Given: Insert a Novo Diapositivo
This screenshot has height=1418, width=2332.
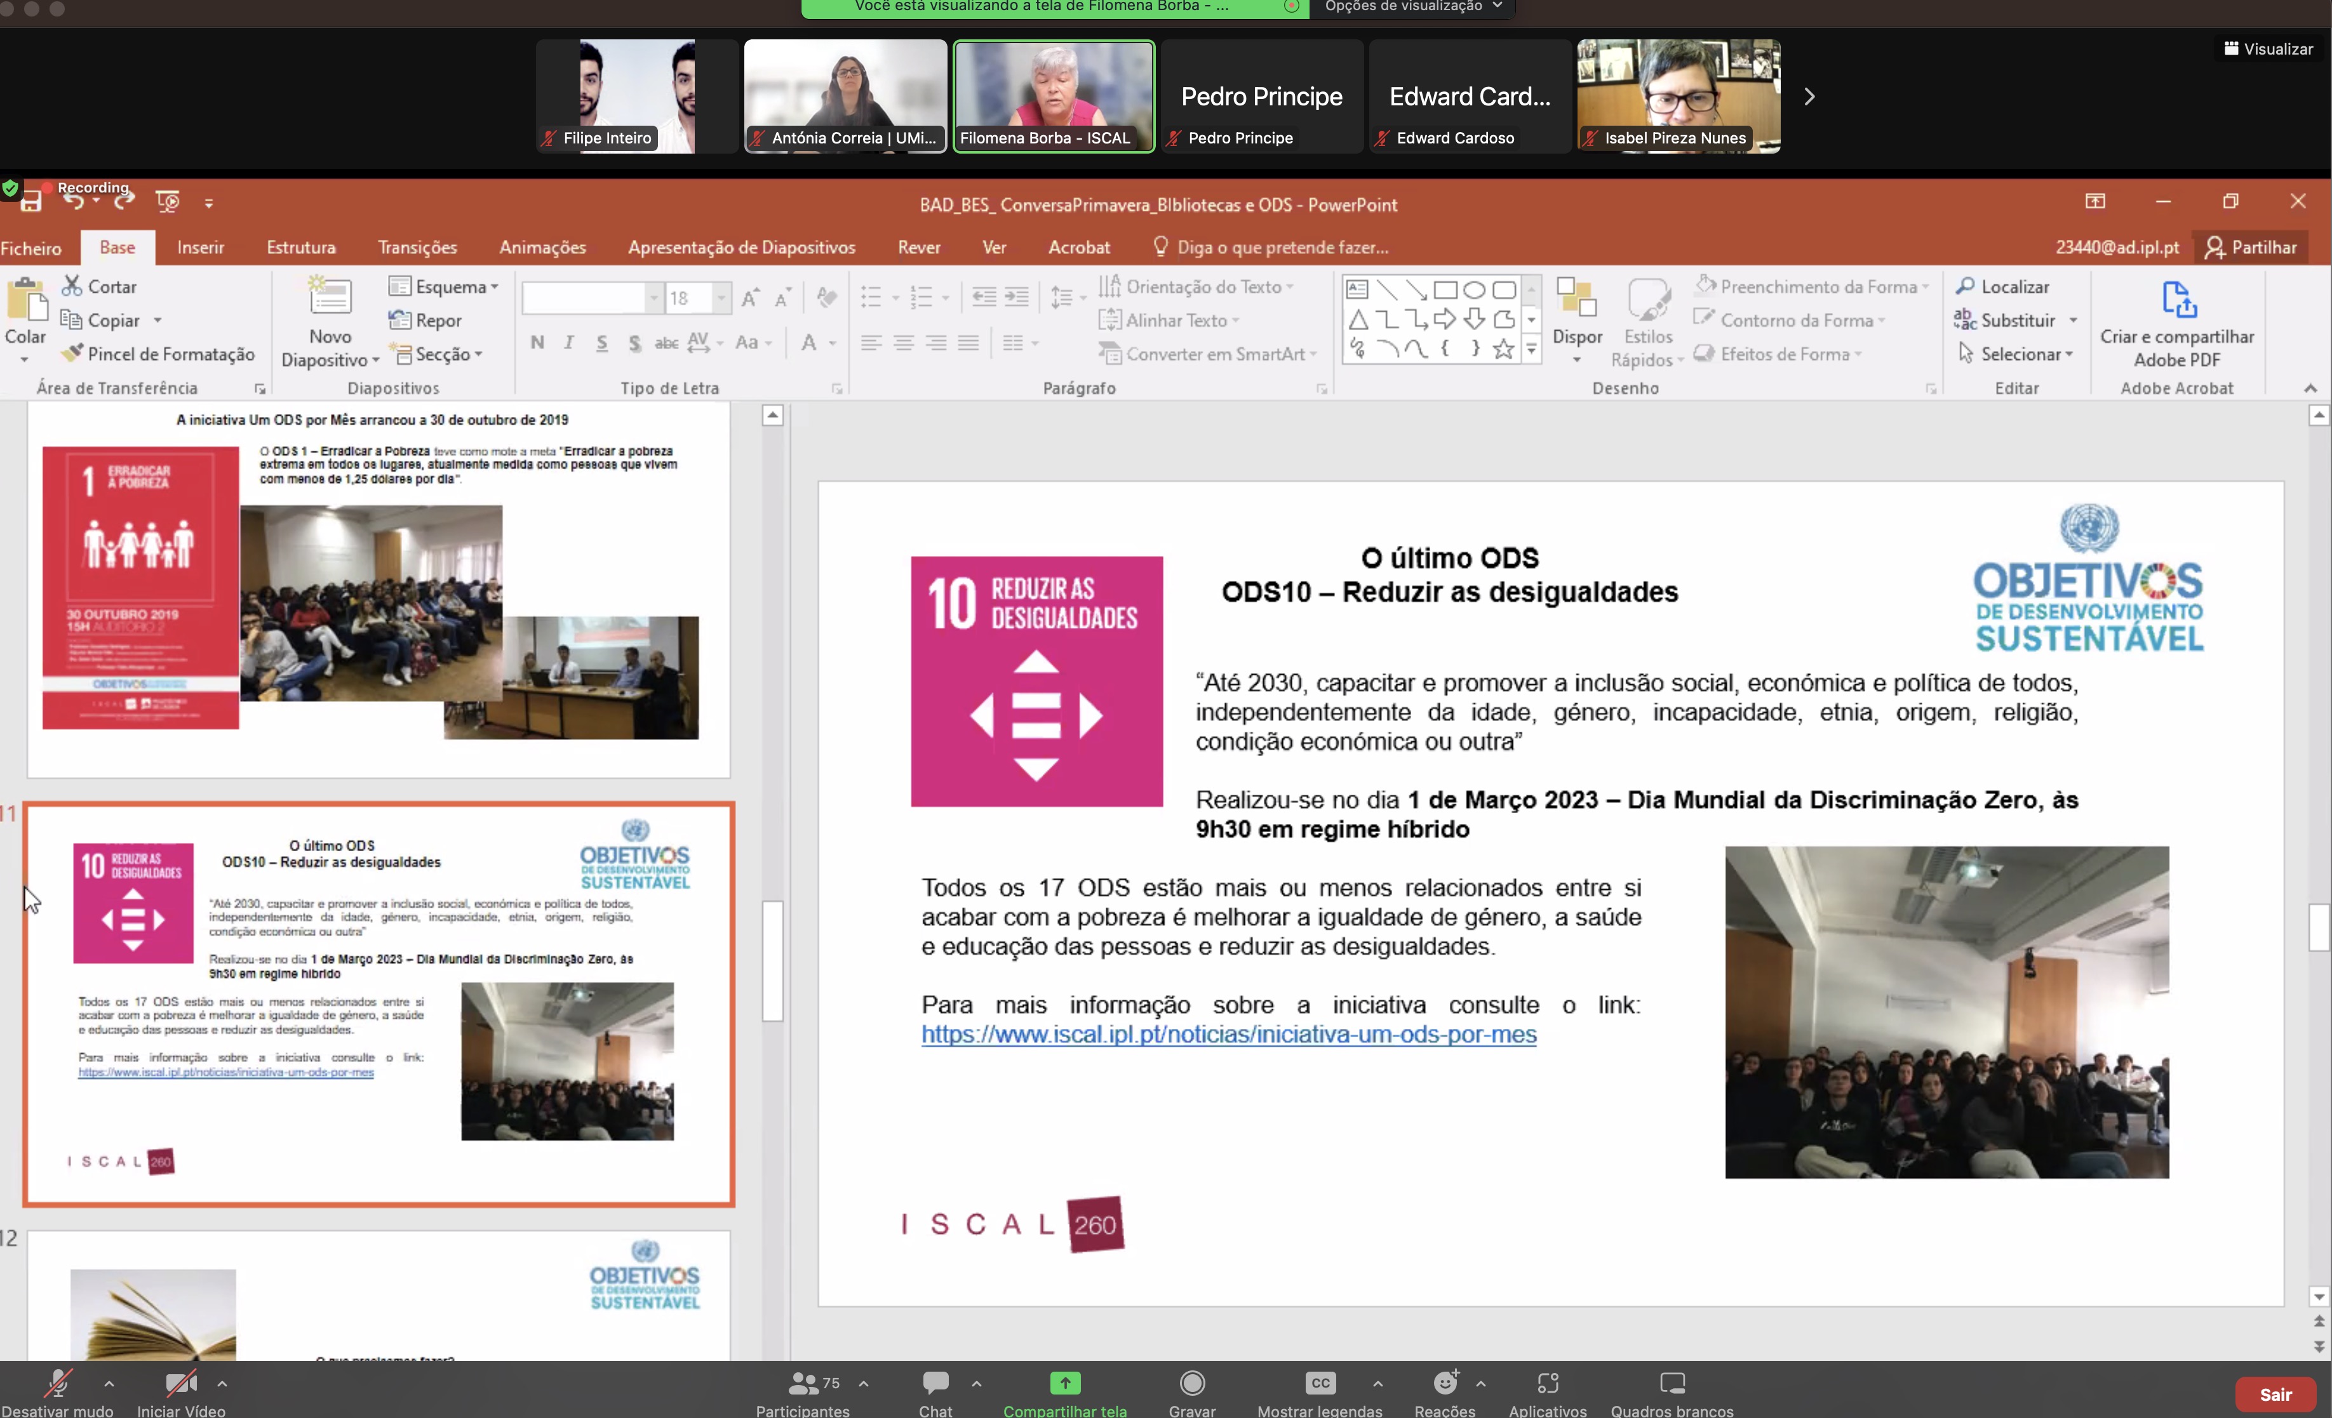Looking at the screenshot, I should coord(330,322).
